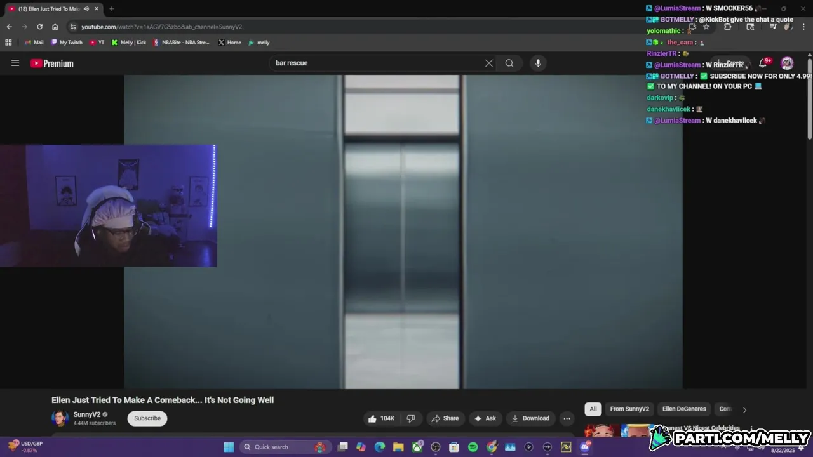This screenshot has height=457, width=813.
Task: Open Xbox app from taskbar
Action: click(417, 447)
